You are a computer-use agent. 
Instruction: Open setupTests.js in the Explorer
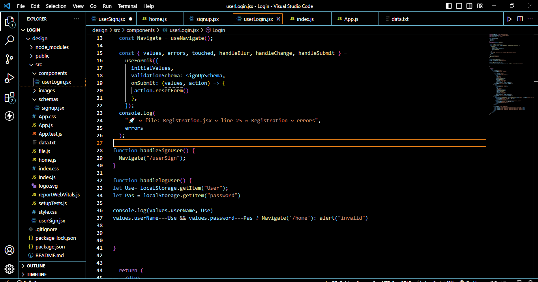[x=52, y=203]
